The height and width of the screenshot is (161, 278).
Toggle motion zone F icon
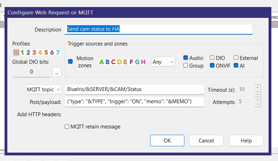click(x=131, y=62)
